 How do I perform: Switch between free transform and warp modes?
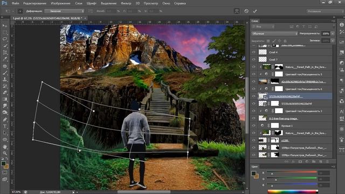pyautogui.click(x=237, y=11)
